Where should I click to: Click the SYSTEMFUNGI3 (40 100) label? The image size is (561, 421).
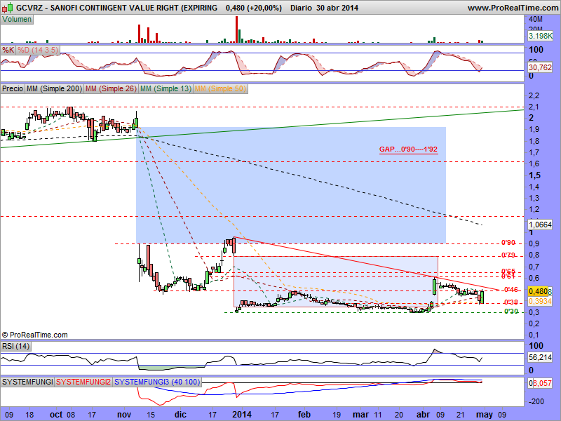tap(157, 382)
